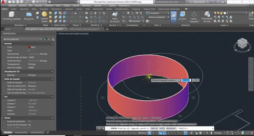
Task: Toggle ortho mode in status bar
Action: tap(164, 133)
